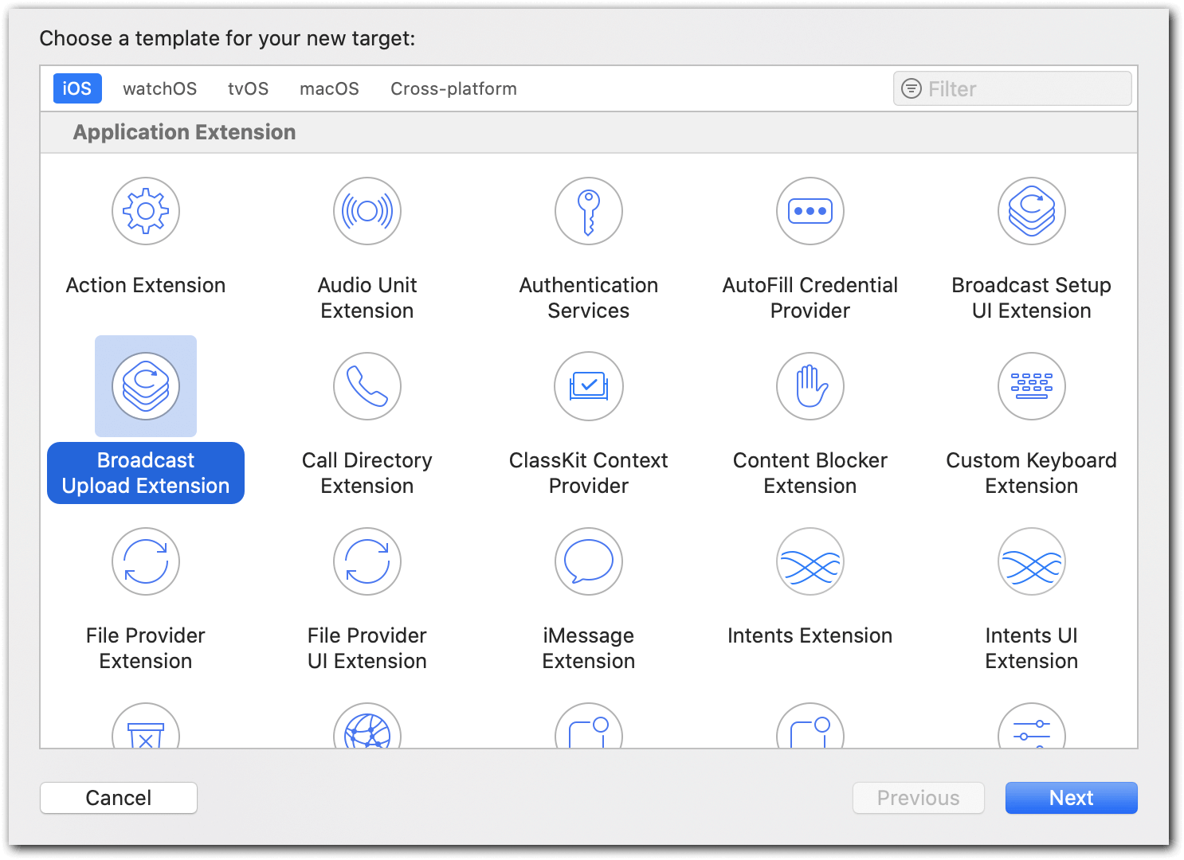Click the Broadcast Setup UI Extension label

[1032, 298]
